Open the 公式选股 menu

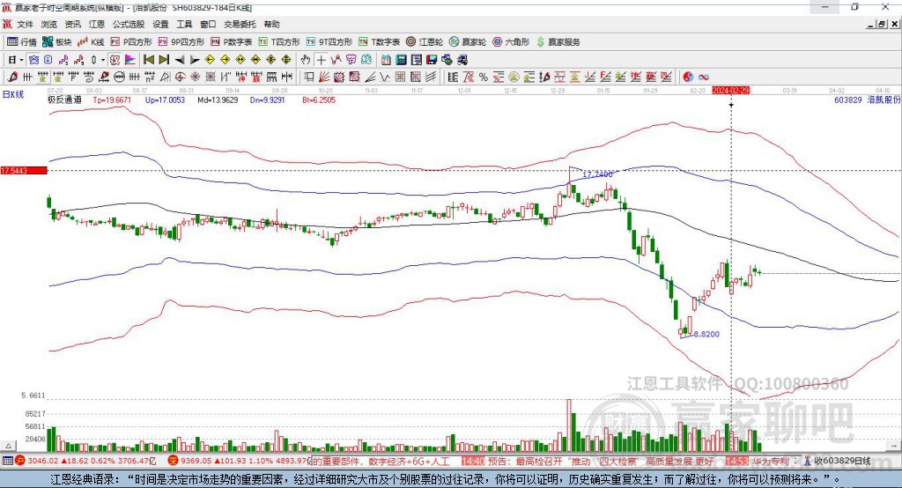(x=129, y=24)
